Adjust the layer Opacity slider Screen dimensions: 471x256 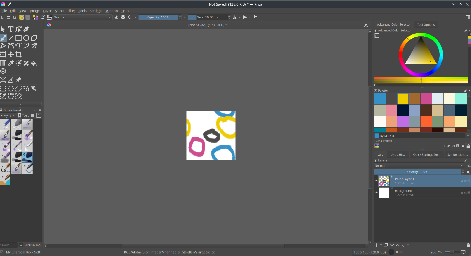417,172
